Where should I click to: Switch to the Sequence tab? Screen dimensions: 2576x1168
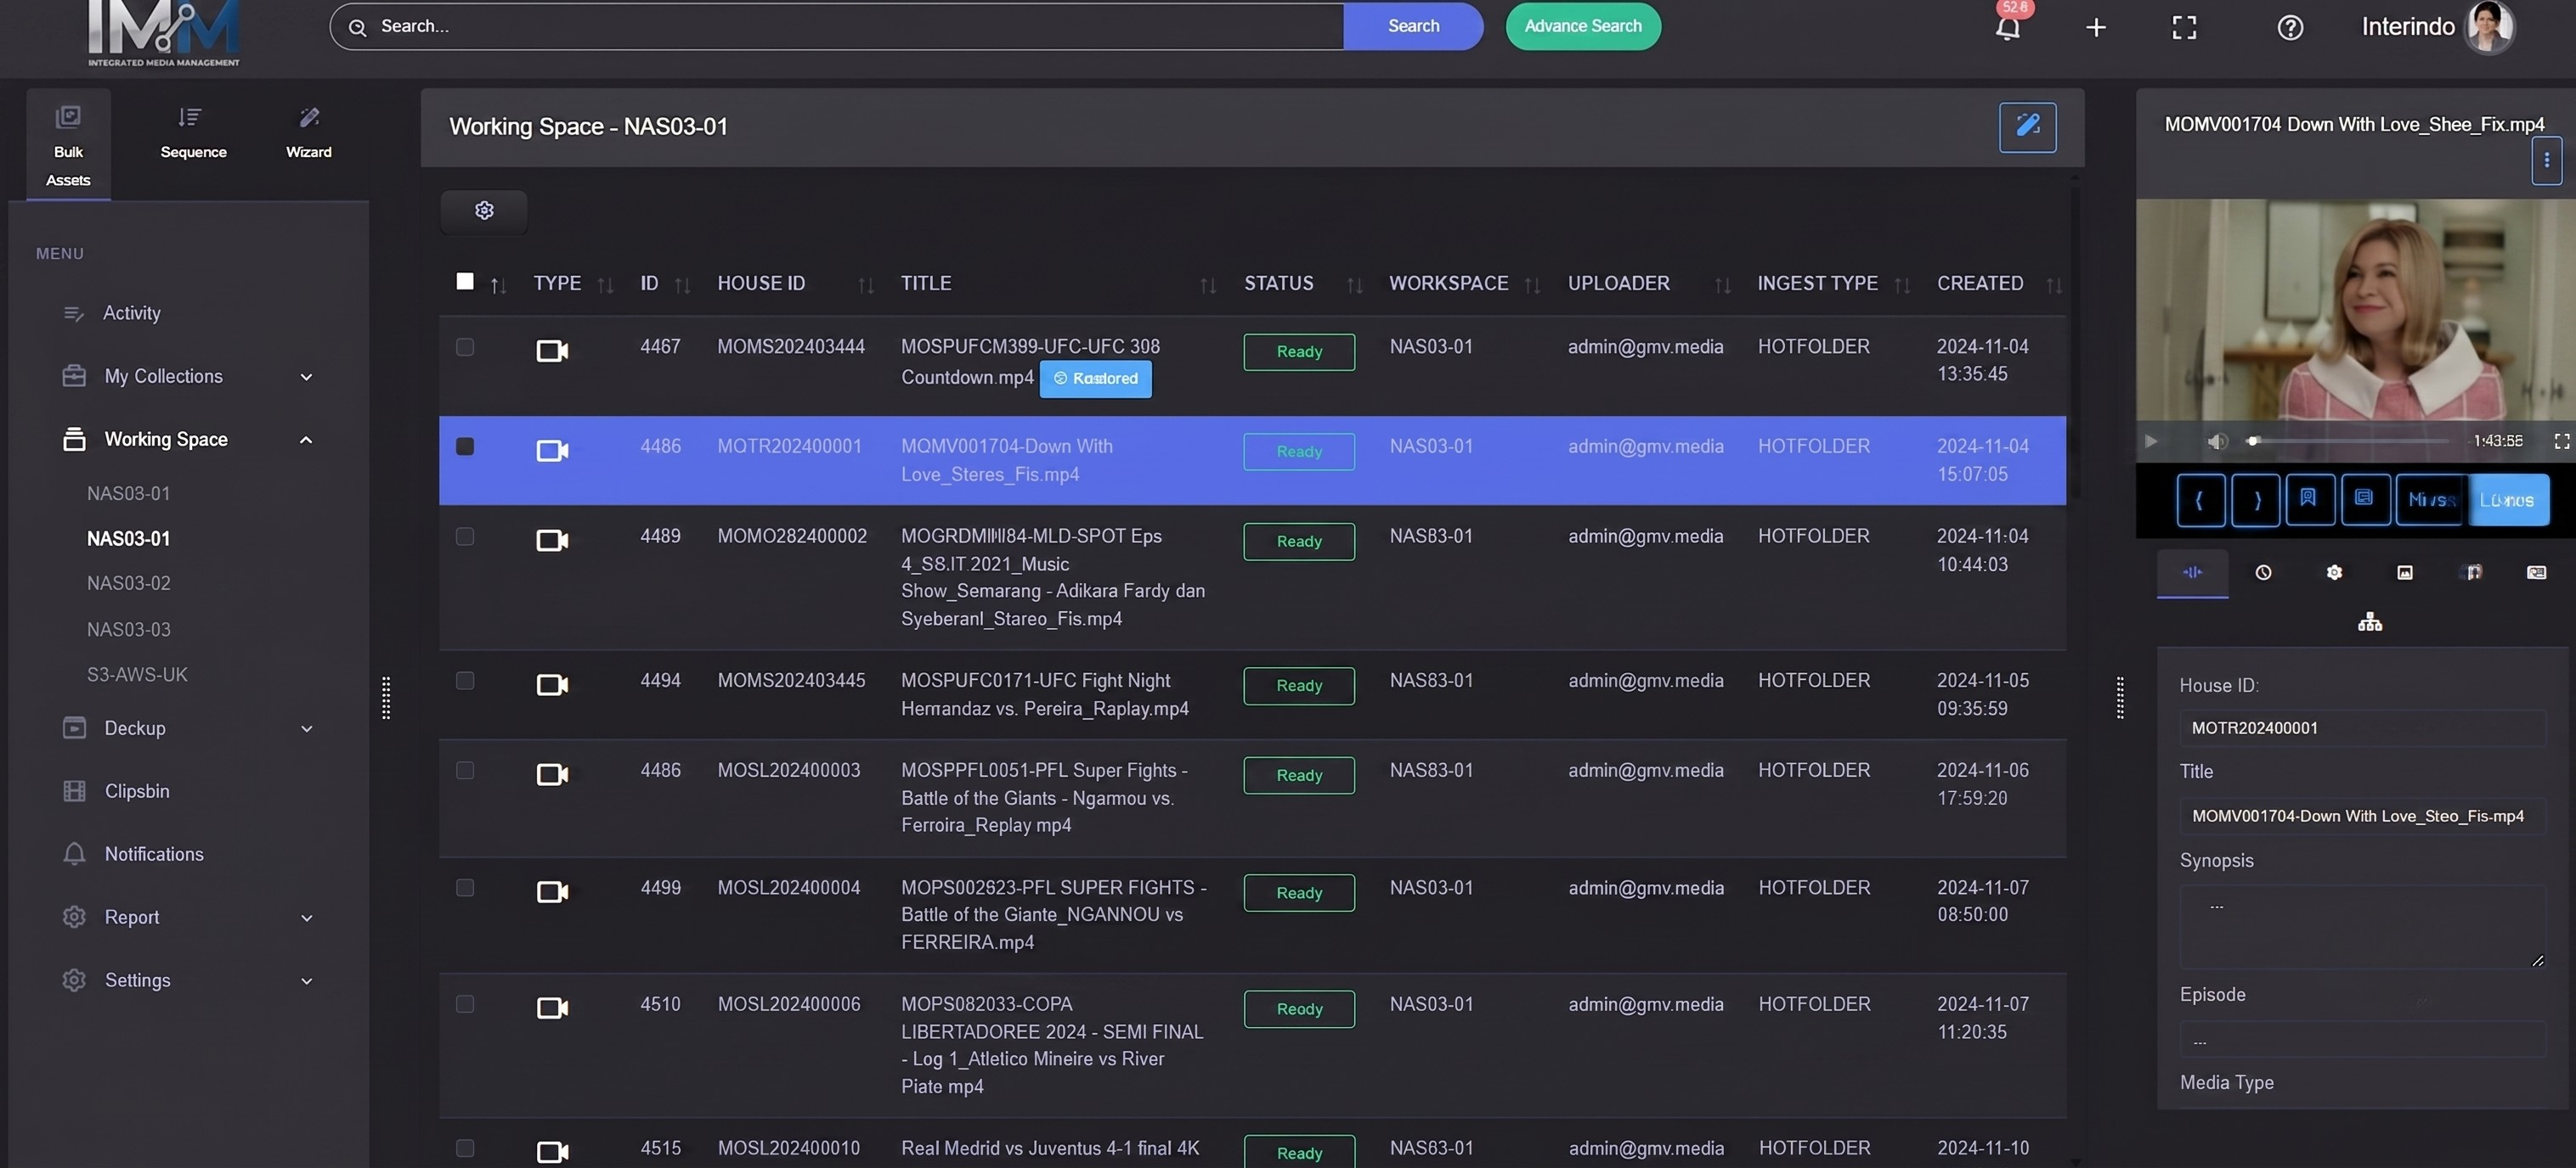click(x=193, y=133)
